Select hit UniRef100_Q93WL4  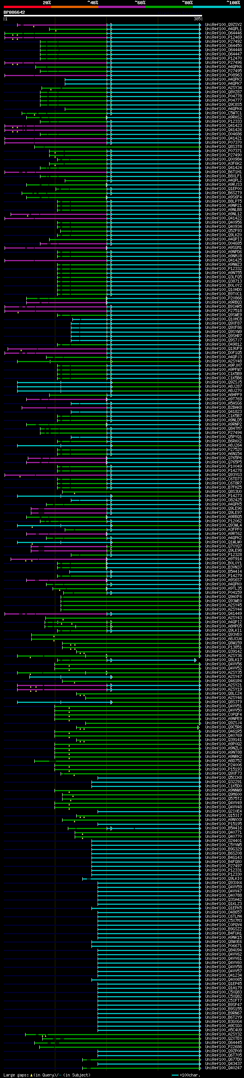coord(223,525)
